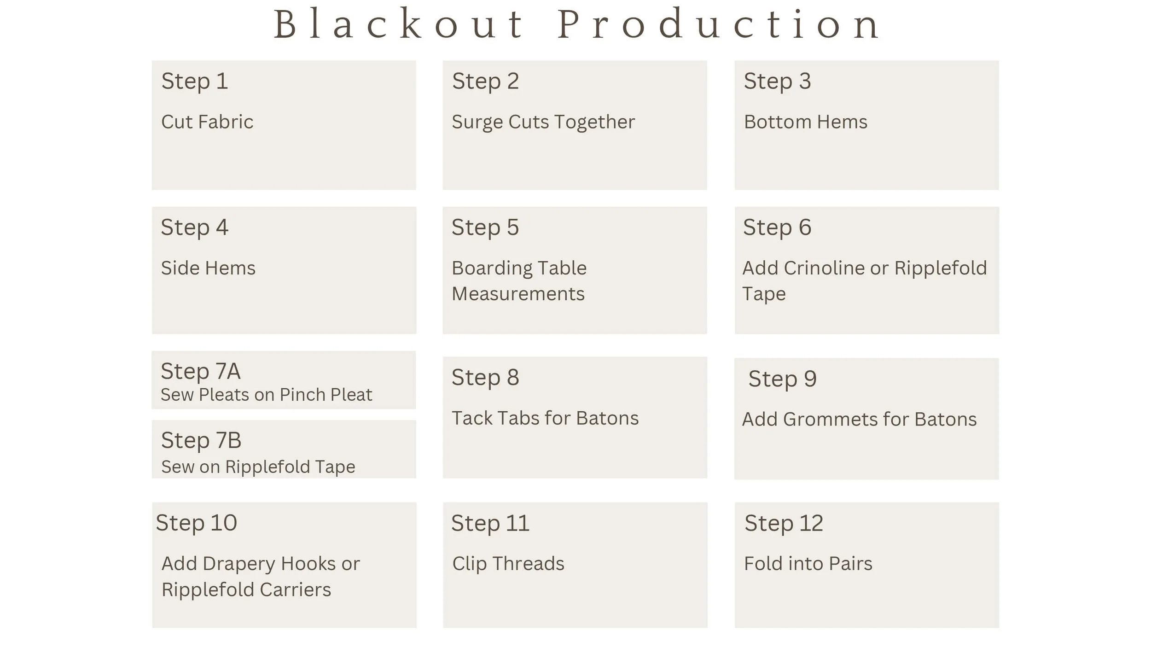The width and height of the screenshot is (1151, 648).
Task: Click the Blackout Production title
Action: coord(577,24)
